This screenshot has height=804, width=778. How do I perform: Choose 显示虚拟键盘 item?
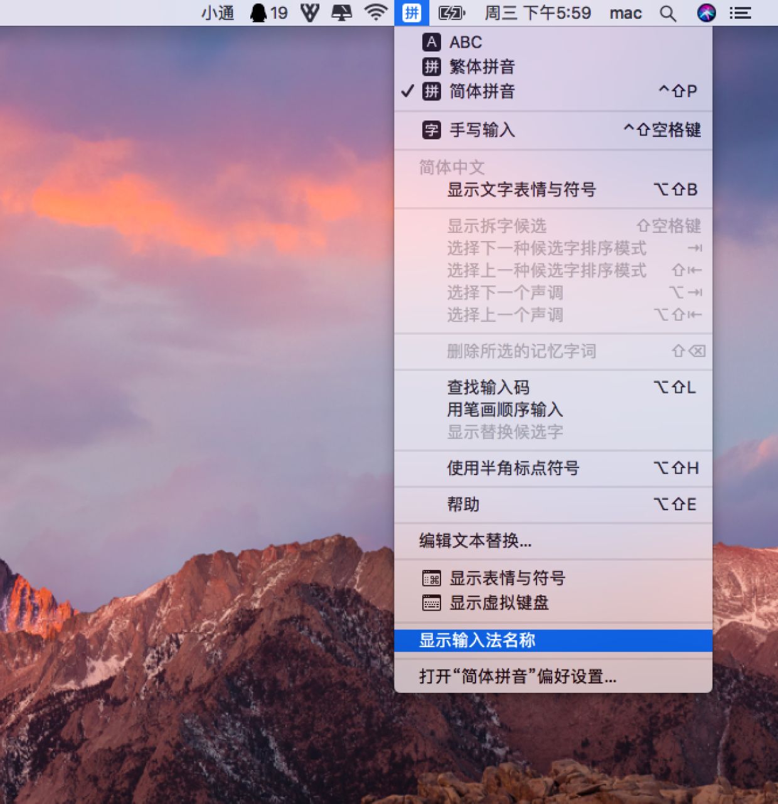click(x=553, y=603)
